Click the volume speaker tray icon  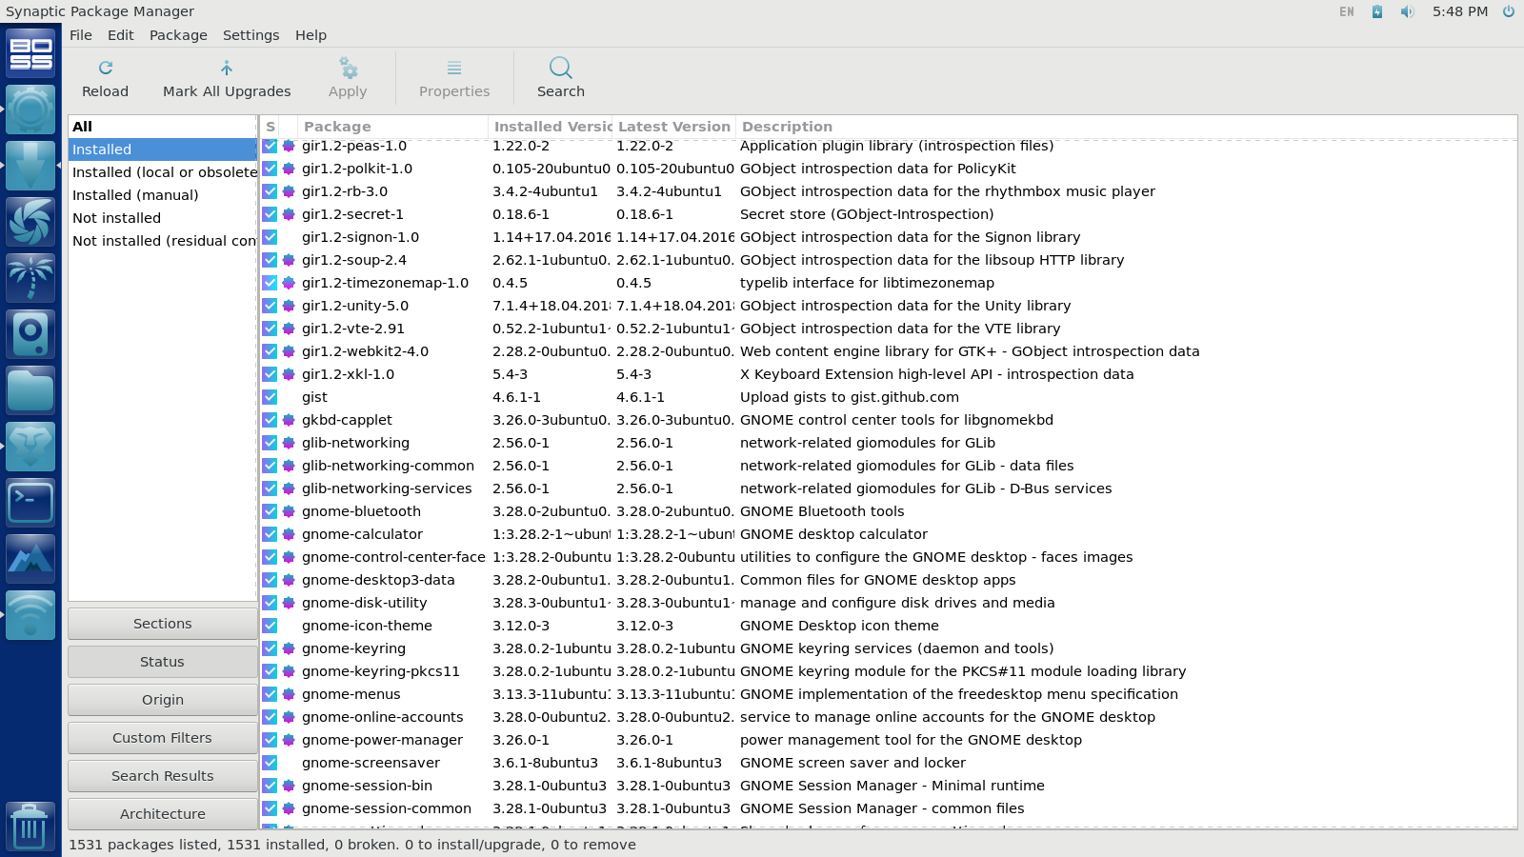pyautogui.click(x=1408, y=11)
